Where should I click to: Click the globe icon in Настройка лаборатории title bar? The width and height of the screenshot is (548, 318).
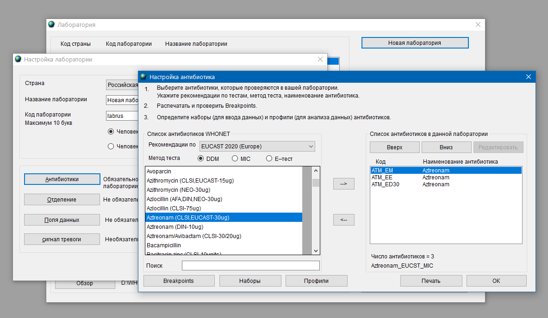point(18,59)
